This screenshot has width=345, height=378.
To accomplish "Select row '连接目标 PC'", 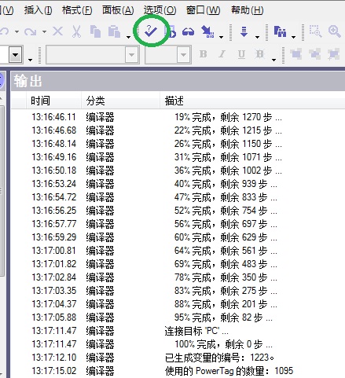I will 178,331.
